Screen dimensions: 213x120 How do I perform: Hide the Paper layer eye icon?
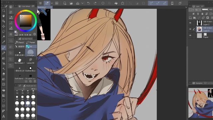coord(190,36)
